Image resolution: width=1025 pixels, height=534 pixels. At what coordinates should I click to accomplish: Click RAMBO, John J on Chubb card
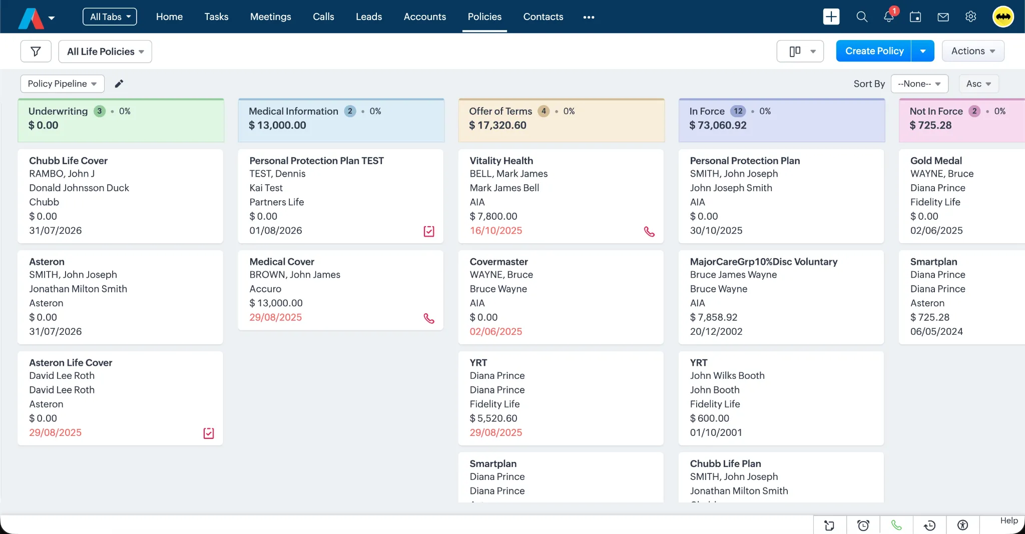pos(62,174)
